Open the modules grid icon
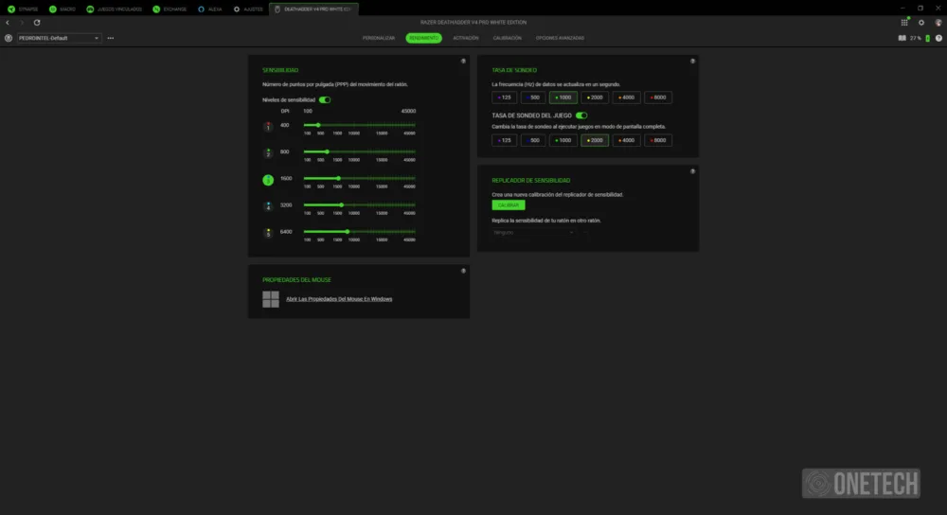Screen dimensions: 947x515 click(904, 23)
